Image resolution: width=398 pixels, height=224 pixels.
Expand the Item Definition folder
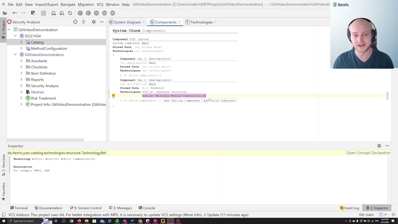pyautogui.click(x=21, y=73)
